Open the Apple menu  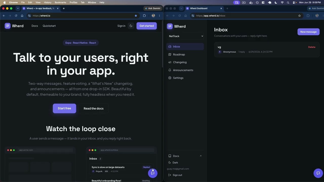pos(4,2)
